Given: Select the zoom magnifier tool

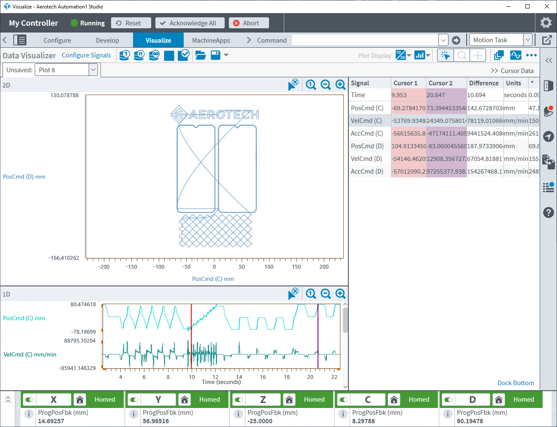Looking at the screenshot, I should pyautogui.click(x=462, y=55).
